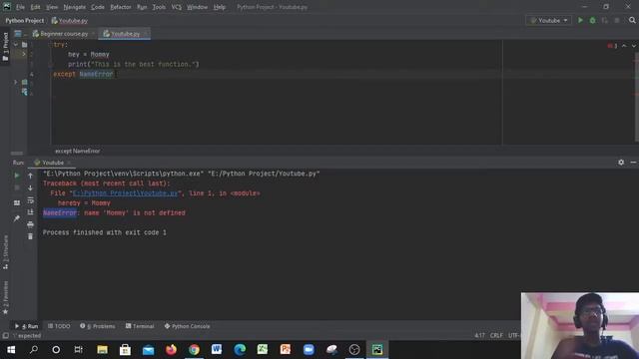Open Search Everywhere magnifier icon
The height and width of the screenshot is (359, 639).
click(x=632, y=20)
